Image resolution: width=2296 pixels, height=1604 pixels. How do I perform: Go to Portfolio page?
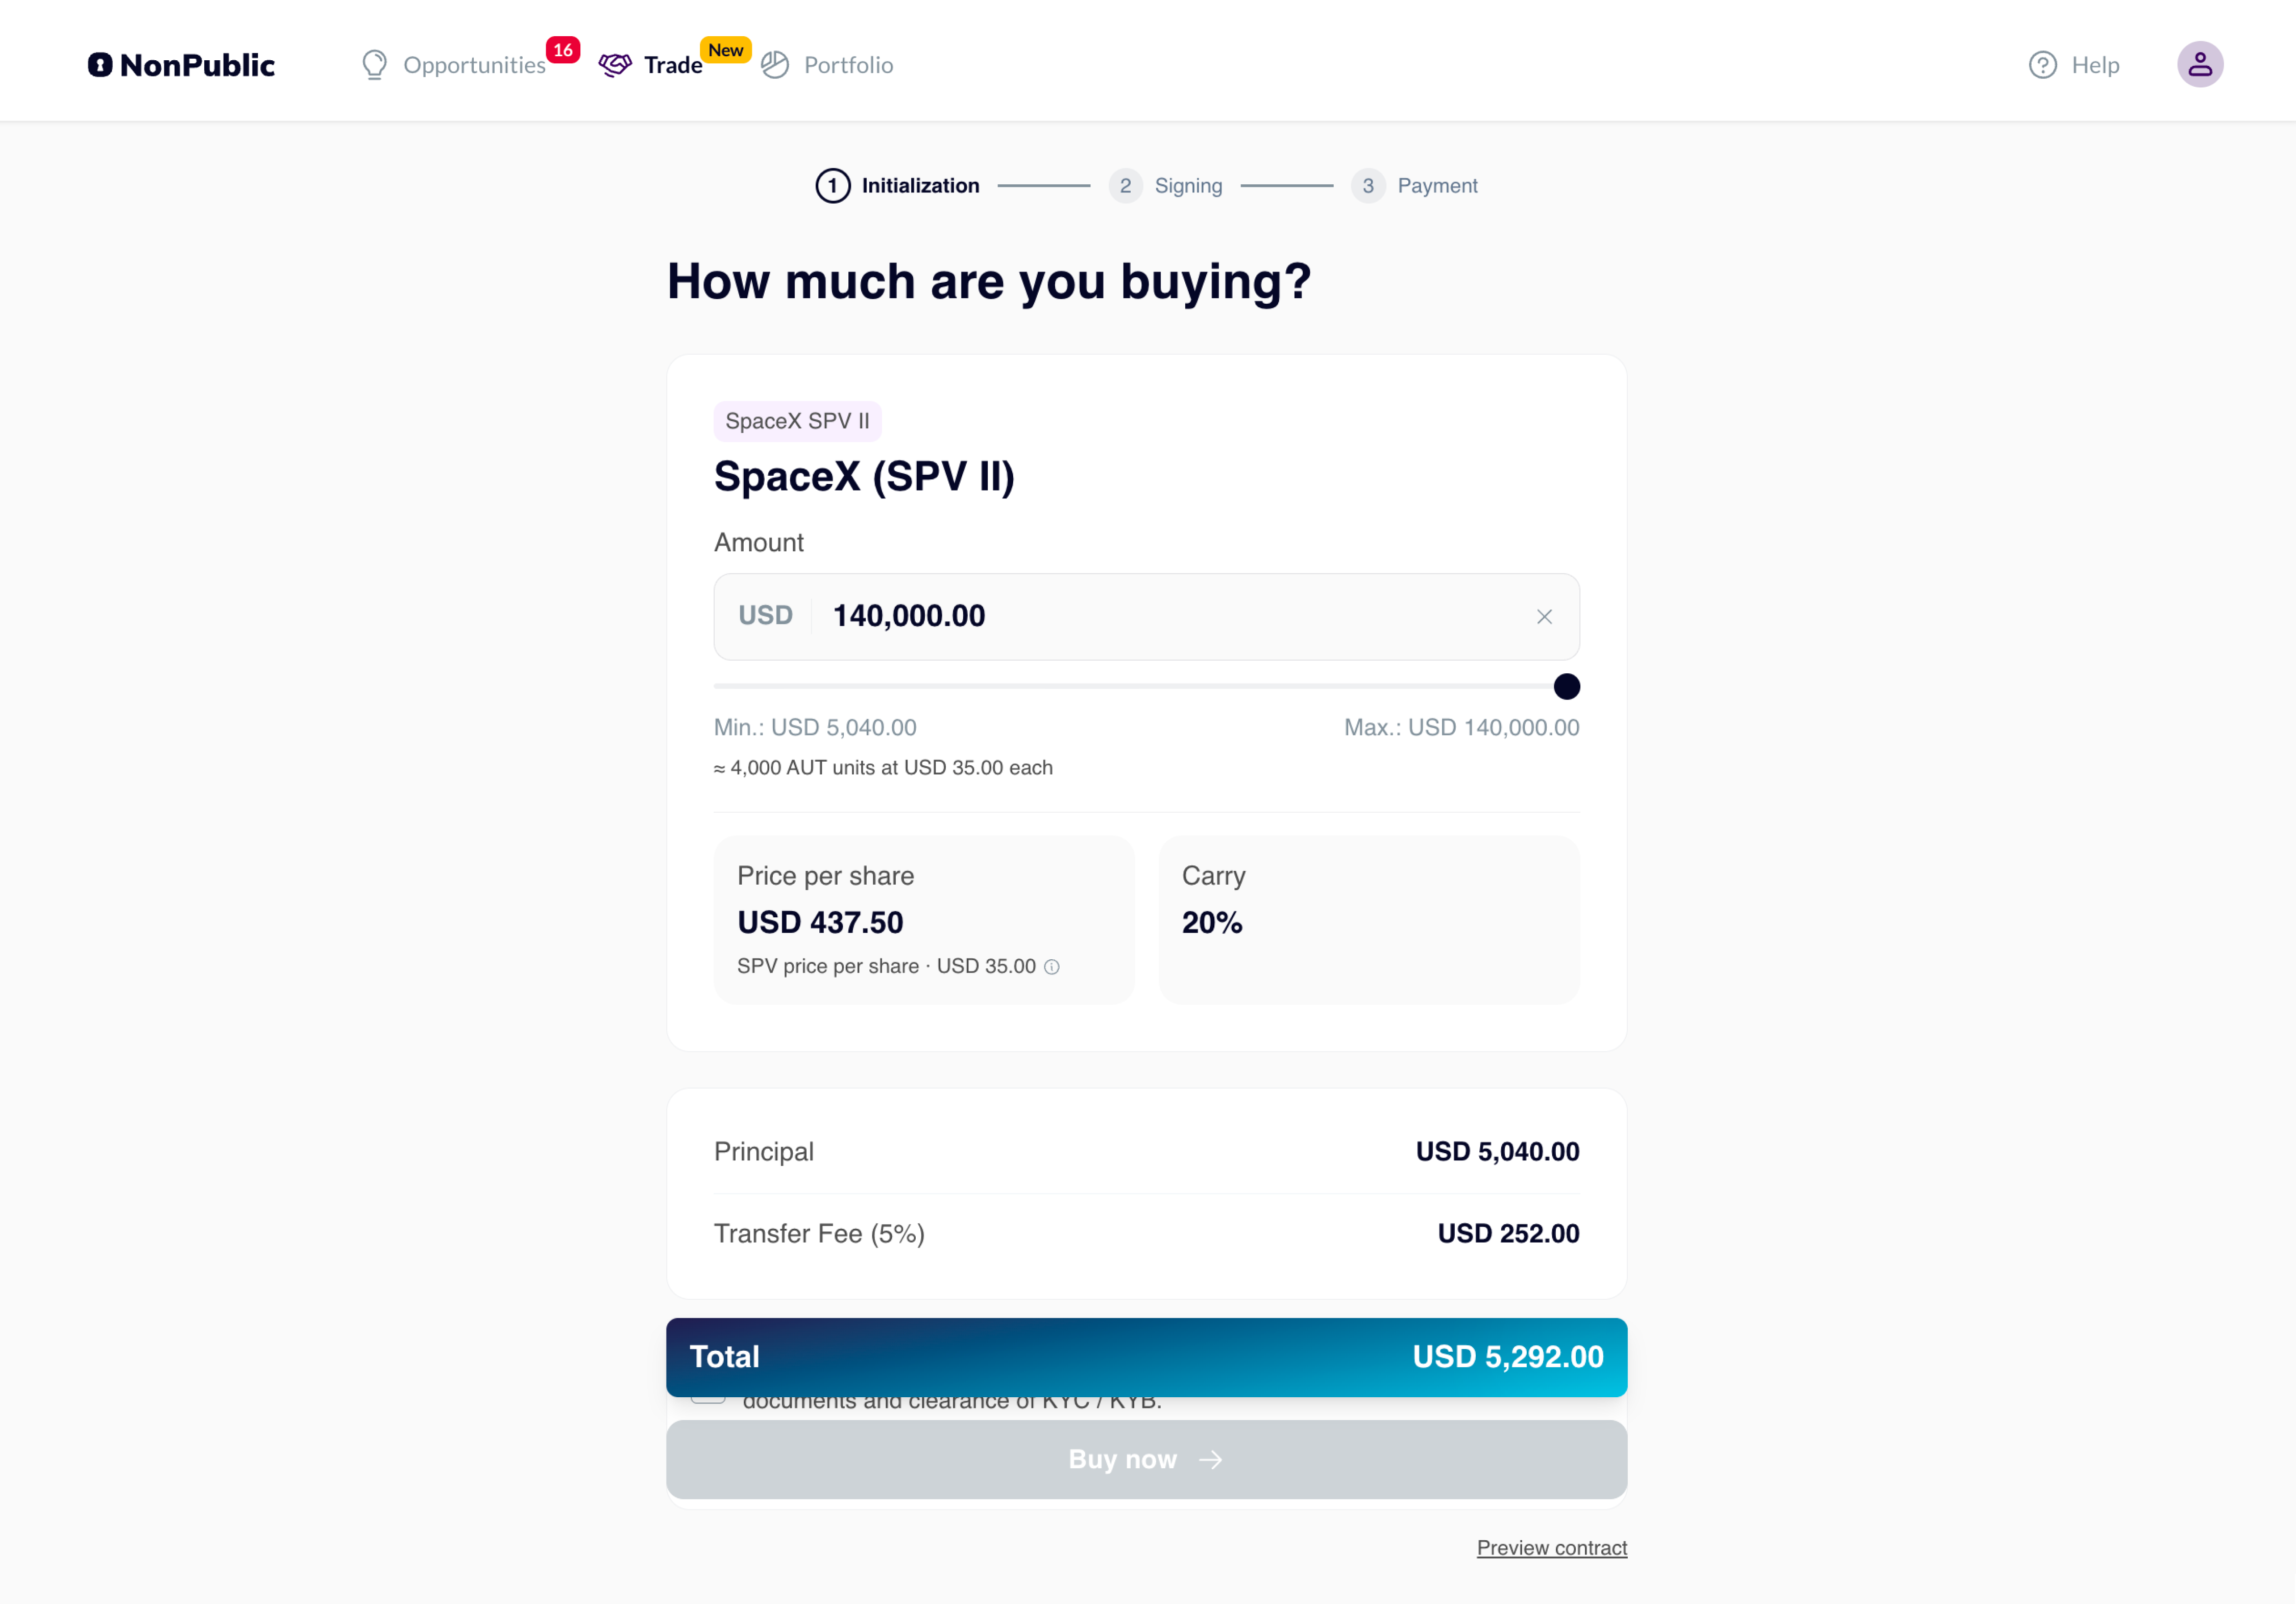click(849, 65)
